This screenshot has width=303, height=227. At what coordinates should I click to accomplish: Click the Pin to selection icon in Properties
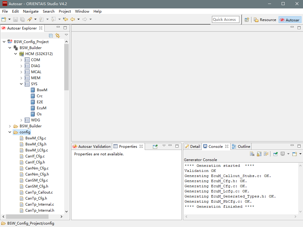[155, 147]
